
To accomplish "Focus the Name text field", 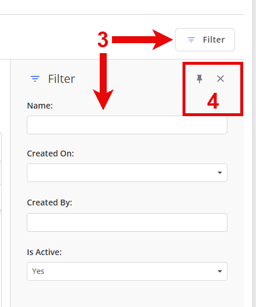I will click(x=127, y=125).
